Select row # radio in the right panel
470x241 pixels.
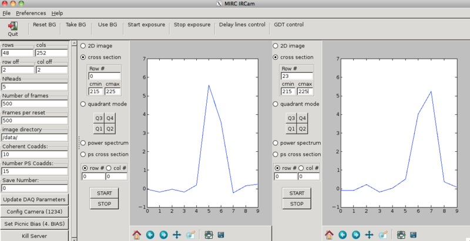(277, 168)
